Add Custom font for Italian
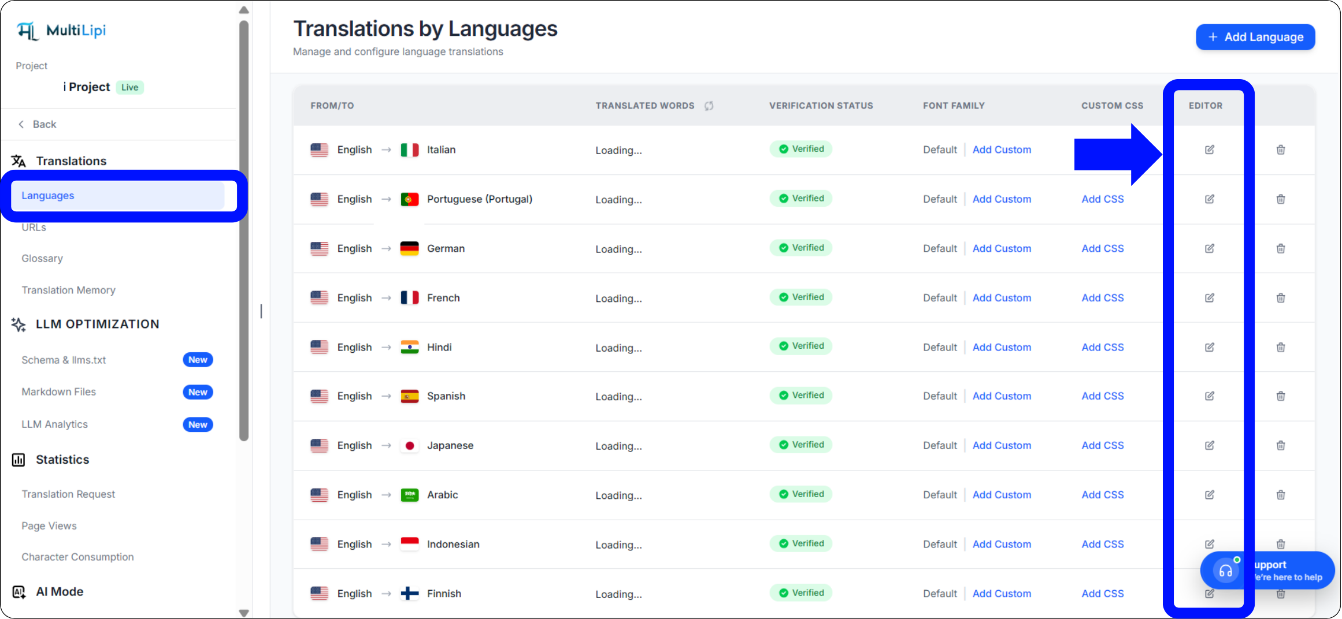 (1002, 150)
